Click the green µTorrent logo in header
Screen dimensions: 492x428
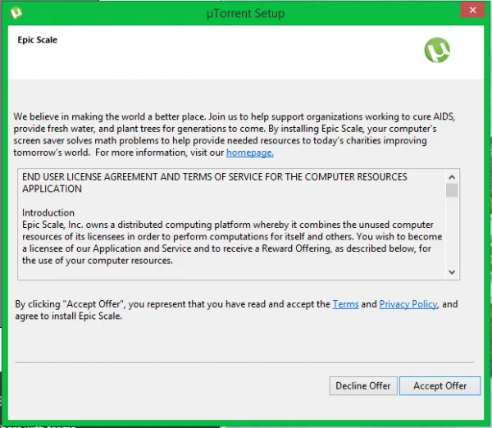(437, 50)
